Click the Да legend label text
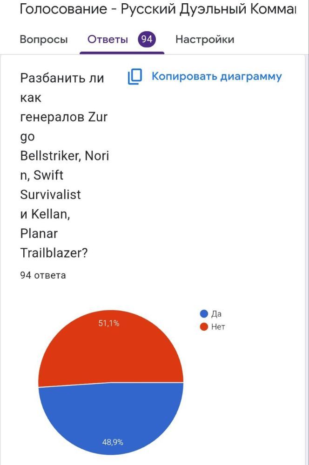The width and height of the screenshot is (309, 465). pyautogui.click(x=216, y=314)
